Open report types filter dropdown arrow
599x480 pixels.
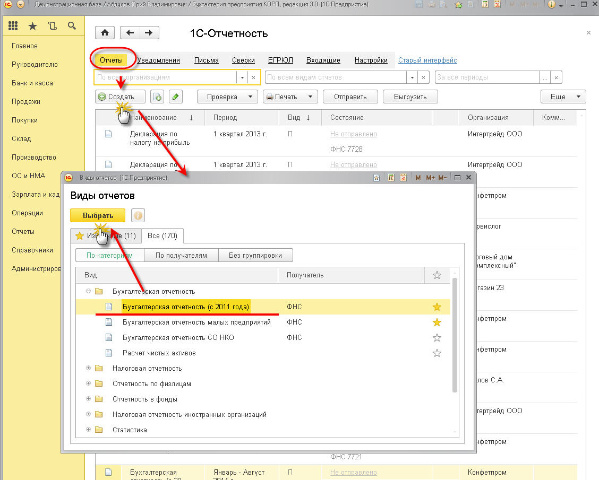pyautogui.click(x=412, y=77)
